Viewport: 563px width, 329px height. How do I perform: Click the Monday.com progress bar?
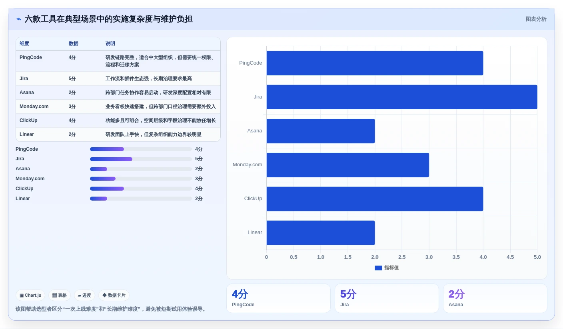point(141,179)
